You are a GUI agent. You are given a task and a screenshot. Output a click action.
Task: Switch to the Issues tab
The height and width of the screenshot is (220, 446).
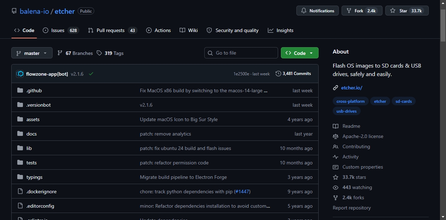coord(61,30)
